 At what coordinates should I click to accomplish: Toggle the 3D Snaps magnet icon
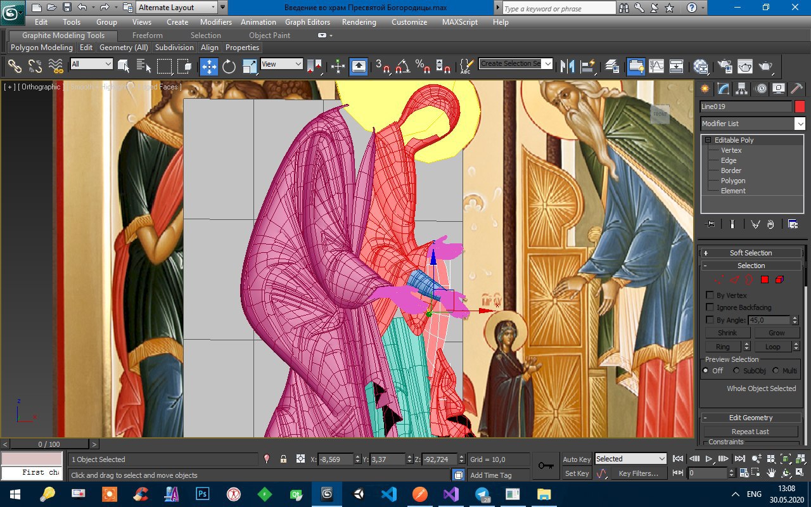pyautogui.click(x=382, y=65)
